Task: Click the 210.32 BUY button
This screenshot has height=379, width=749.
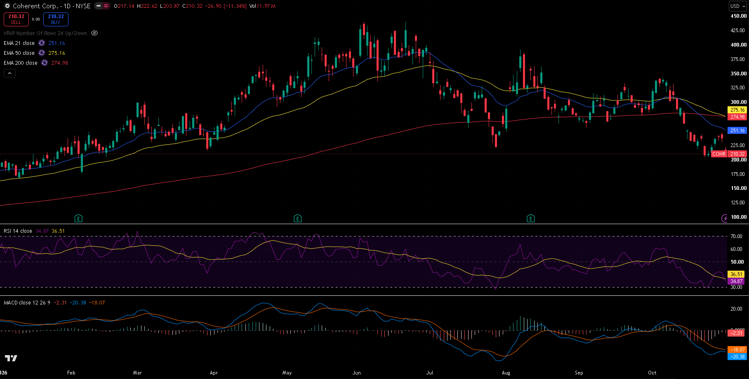Action: pos(56,19)
